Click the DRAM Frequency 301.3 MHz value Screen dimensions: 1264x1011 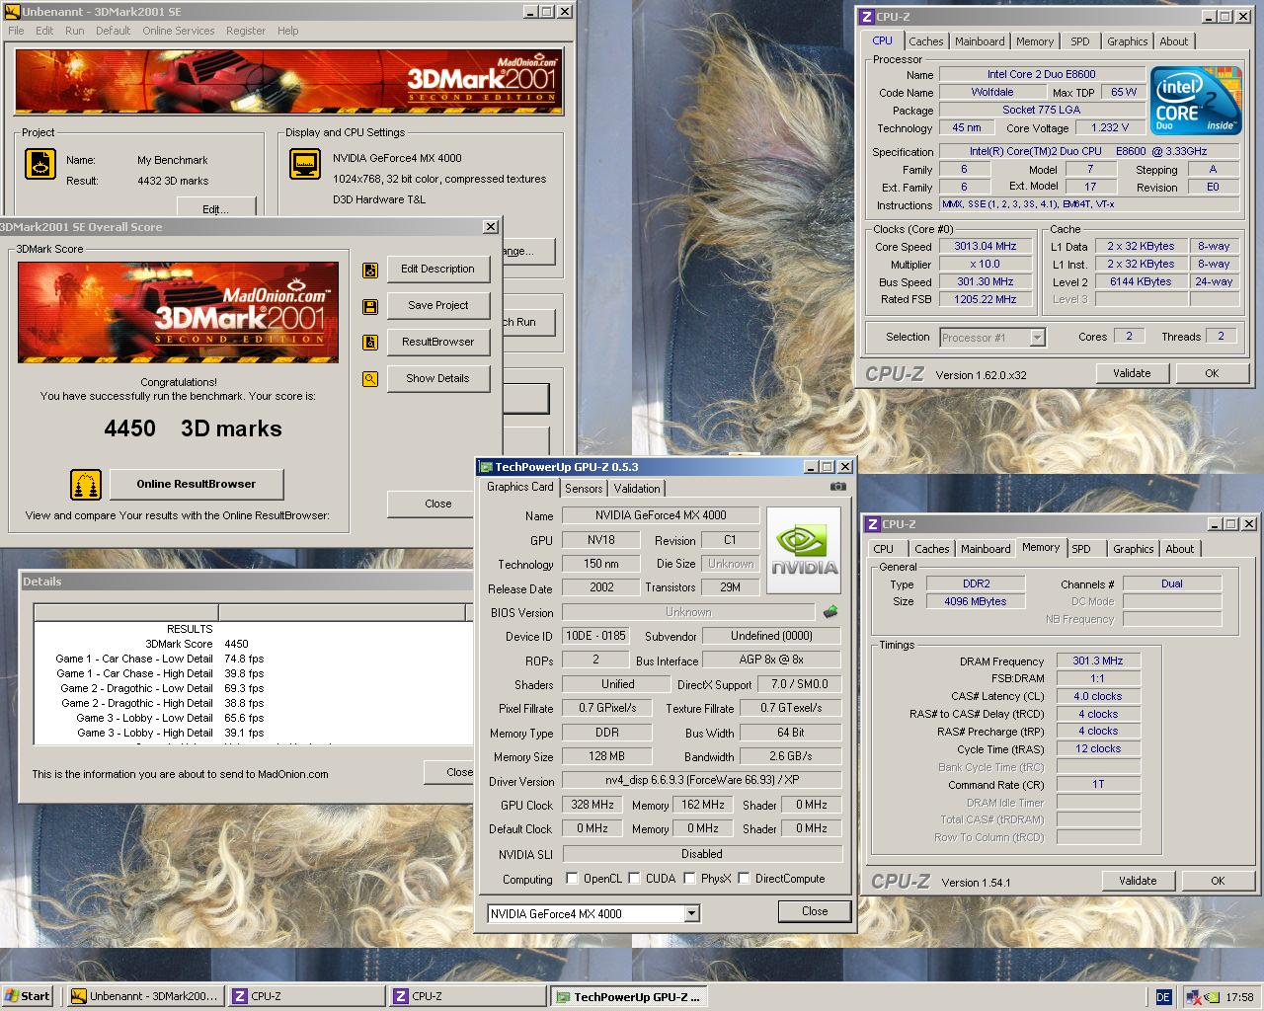pyautogui.click(x=1098, y=661)
